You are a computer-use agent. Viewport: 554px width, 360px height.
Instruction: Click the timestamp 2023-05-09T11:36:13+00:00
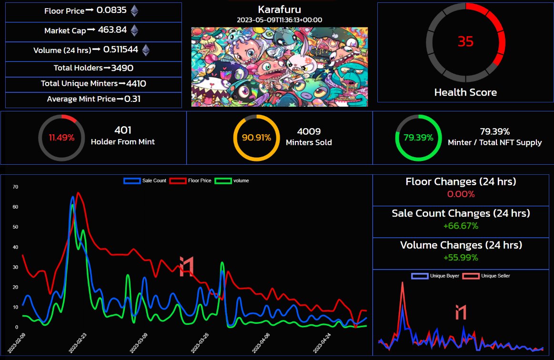(280, 20)
